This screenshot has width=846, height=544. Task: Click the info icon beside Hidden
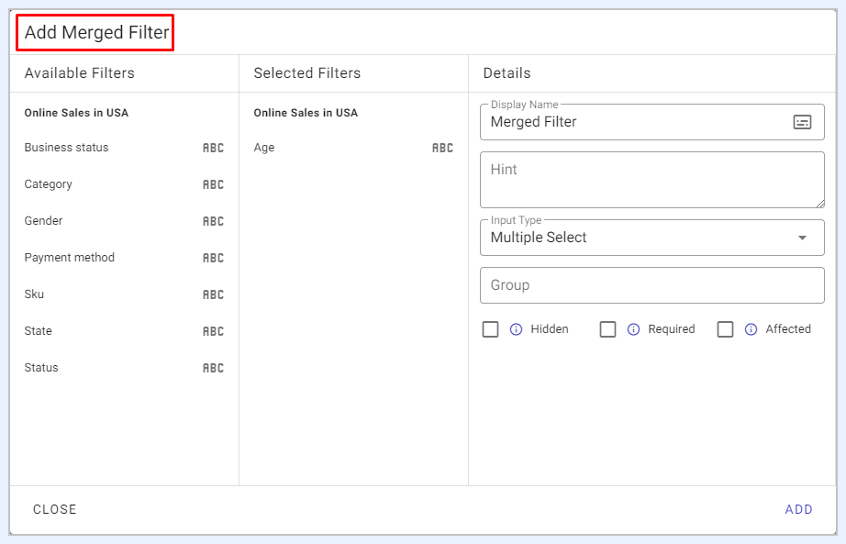(x=517, y=329)
